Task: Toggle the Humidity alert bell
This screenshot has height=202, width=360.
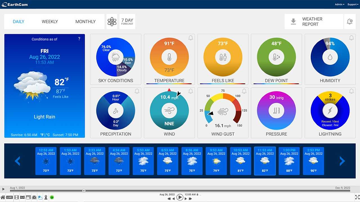Action: point(351,38)
